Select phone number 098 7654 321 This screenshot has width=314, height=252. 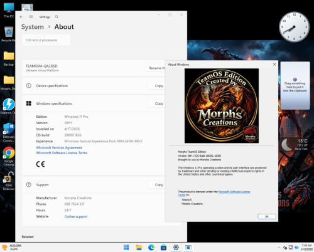[x=74, y=204]
